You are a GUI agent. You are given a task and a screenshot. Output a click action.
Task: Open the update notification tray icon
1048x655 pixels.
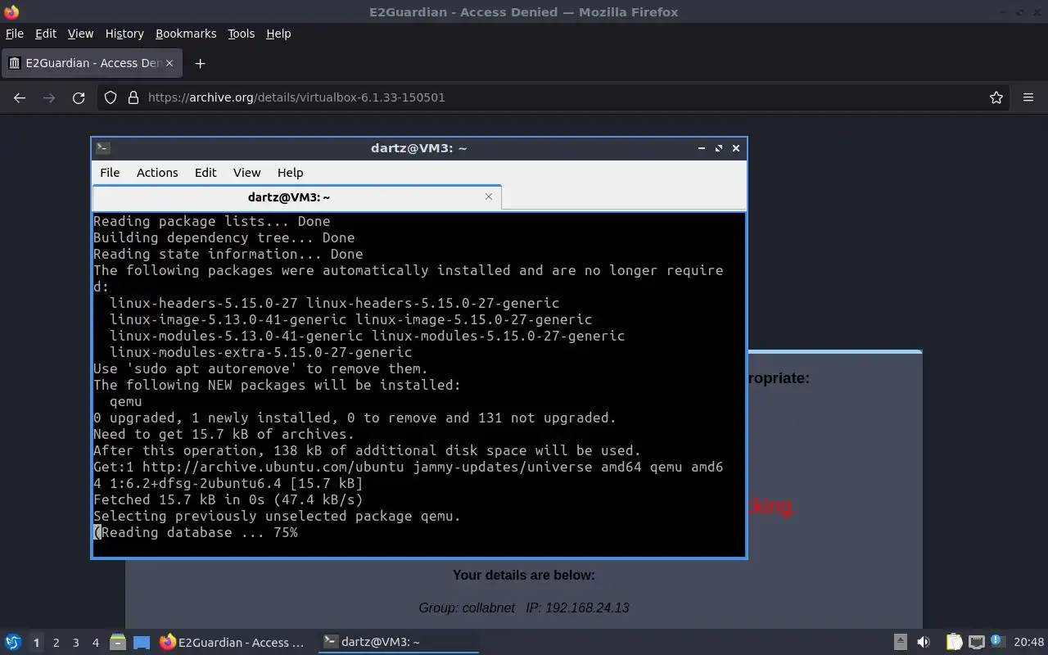pos(997,641)
